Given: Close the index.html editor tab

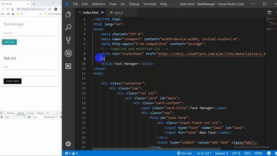Looking at the screenshot, I should (102, 13).
